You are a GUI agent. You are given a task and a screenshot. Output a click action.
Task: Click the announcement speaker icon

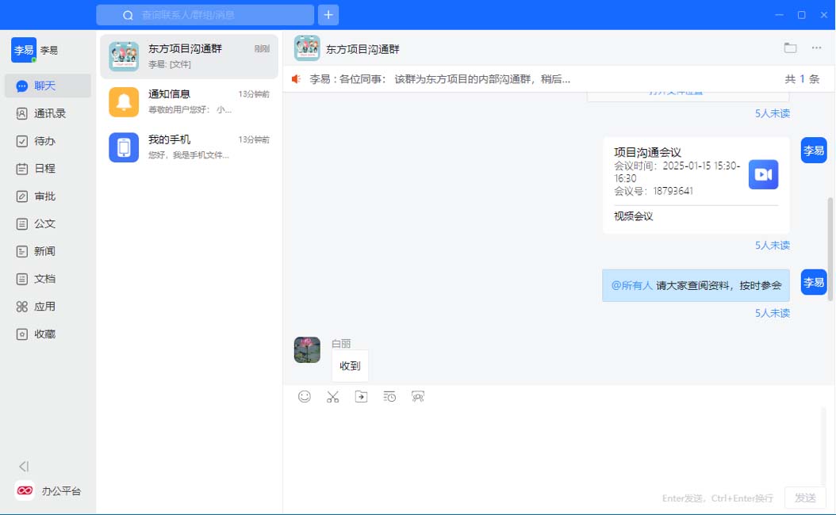coord(297,79)
